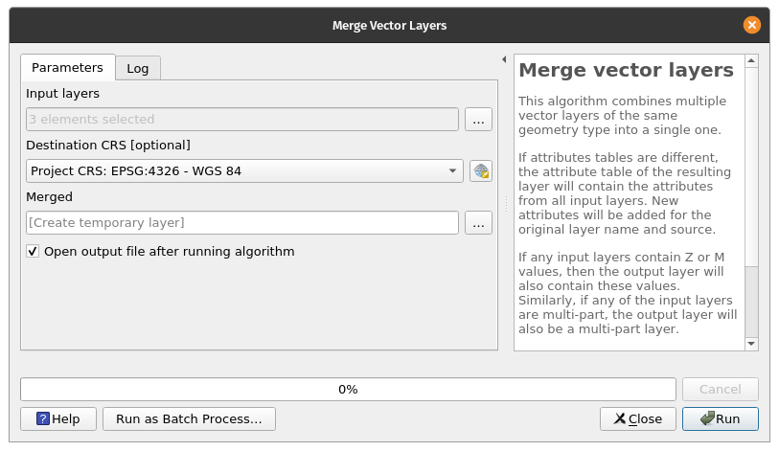The height and width of the screenshot is (451, 779).
Task: Click the Merged output browse button
Action: point(478,223)
